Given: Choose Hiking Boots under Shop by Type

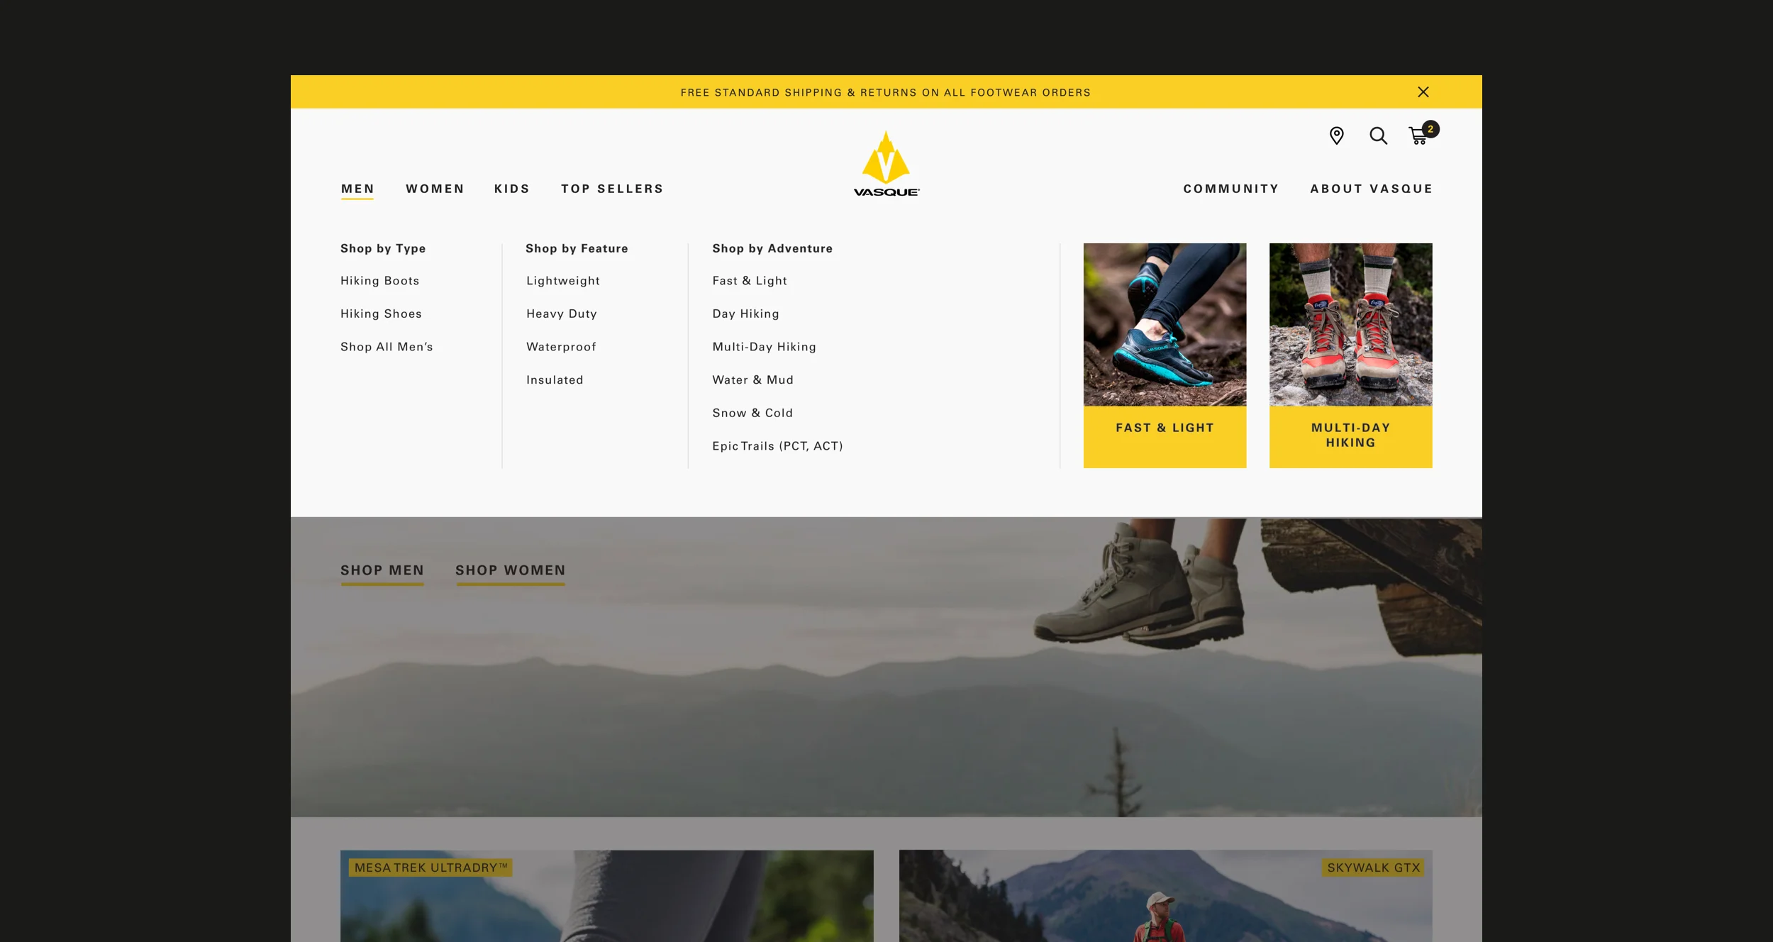Looking at the screenshot, I should click(x=379, y=281).
